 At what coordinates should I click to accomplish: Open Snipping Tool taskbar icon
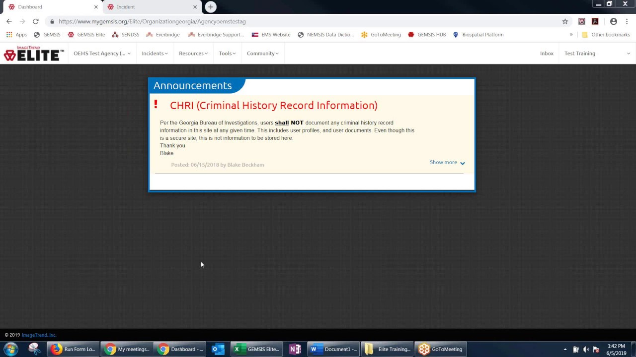pyautogui.click(x=34, y=349)
